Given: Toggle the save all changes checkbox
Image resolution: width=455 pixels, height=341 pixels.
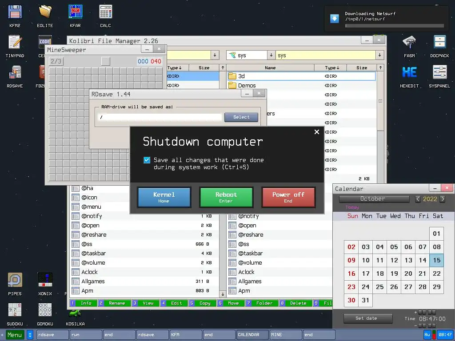Looking at the screenshot, I should coord(147,160).
